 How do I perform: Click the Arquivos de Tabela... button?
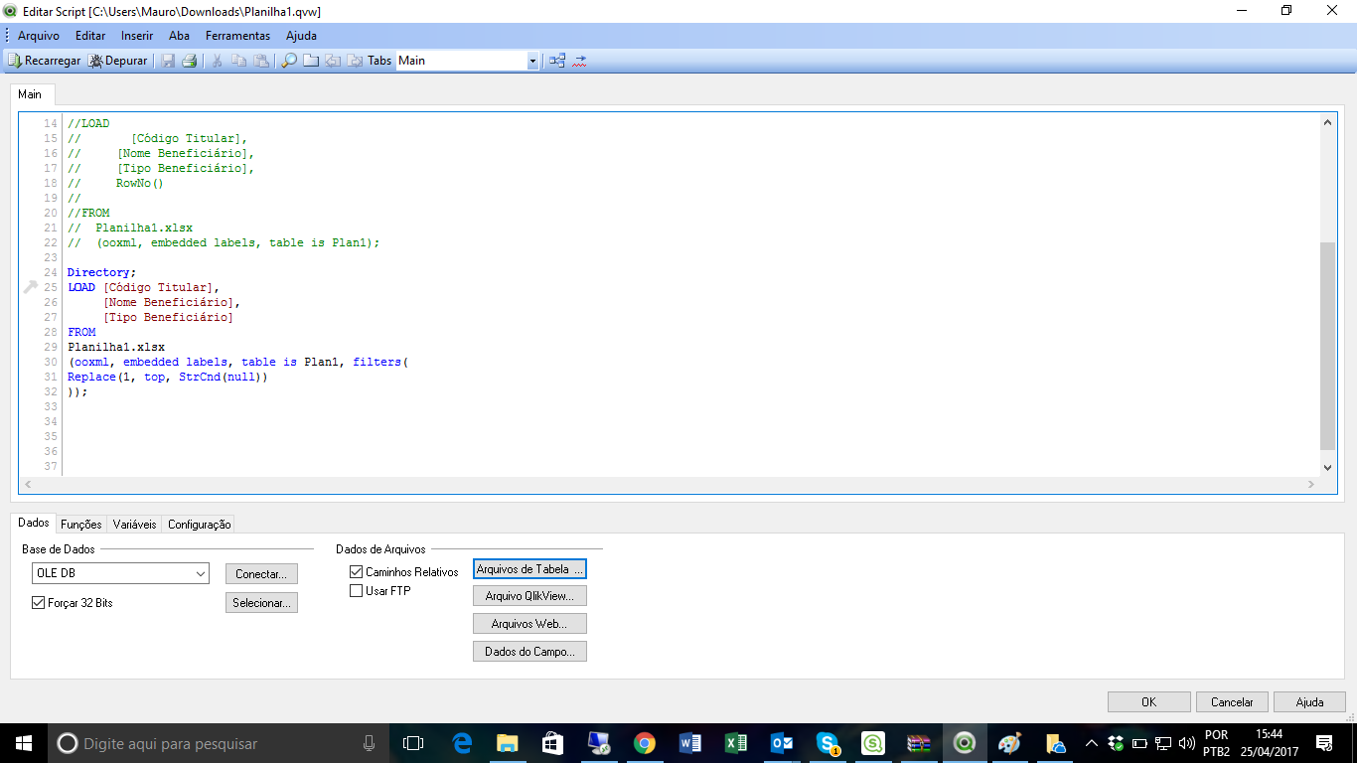pyautogui.click(x=529, y=569)
